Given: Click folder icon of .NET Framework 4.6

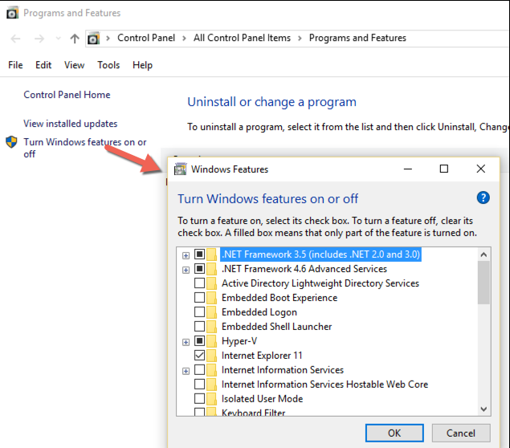Looking at the screenshot, I should [212, 268].
